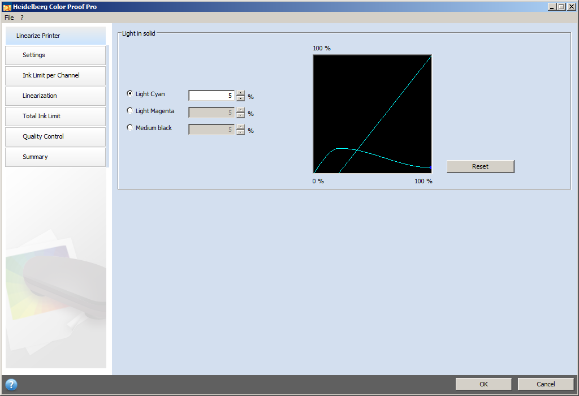Increase Light Cyan percentage with up arrow
Image resolution: width=579 pixels, height=396 pixels.
[240, 93]
